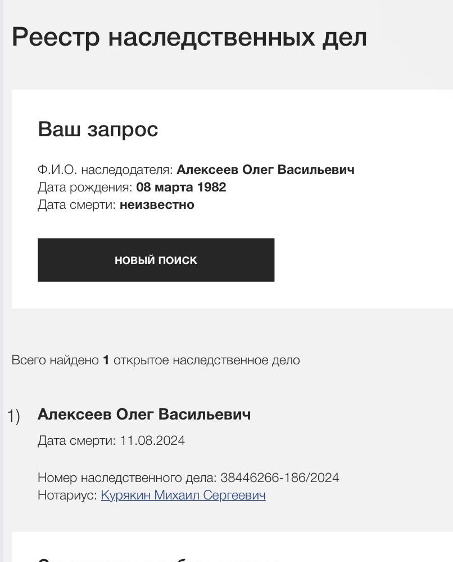Click the Дата рождения label
This screenshot has width=453, height=562.
tap(85, 188)
